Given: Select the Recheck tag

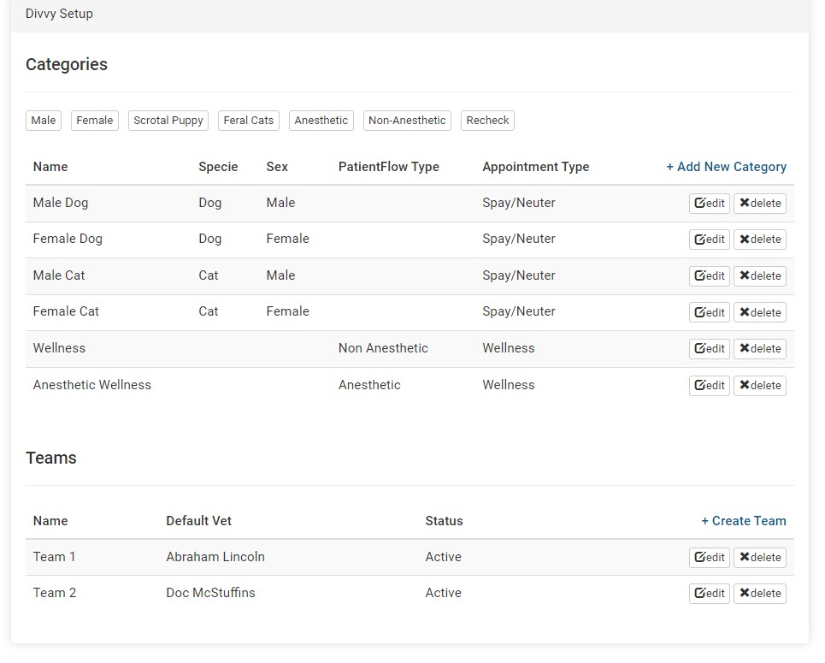Looking at the screenshot, I should point(487,121).
